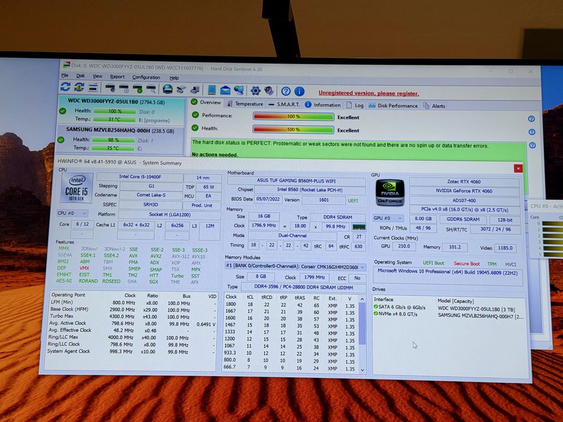Click the memory timings table scrollbar up arrow
563x422 pixels.
click(x=362, y=299)
